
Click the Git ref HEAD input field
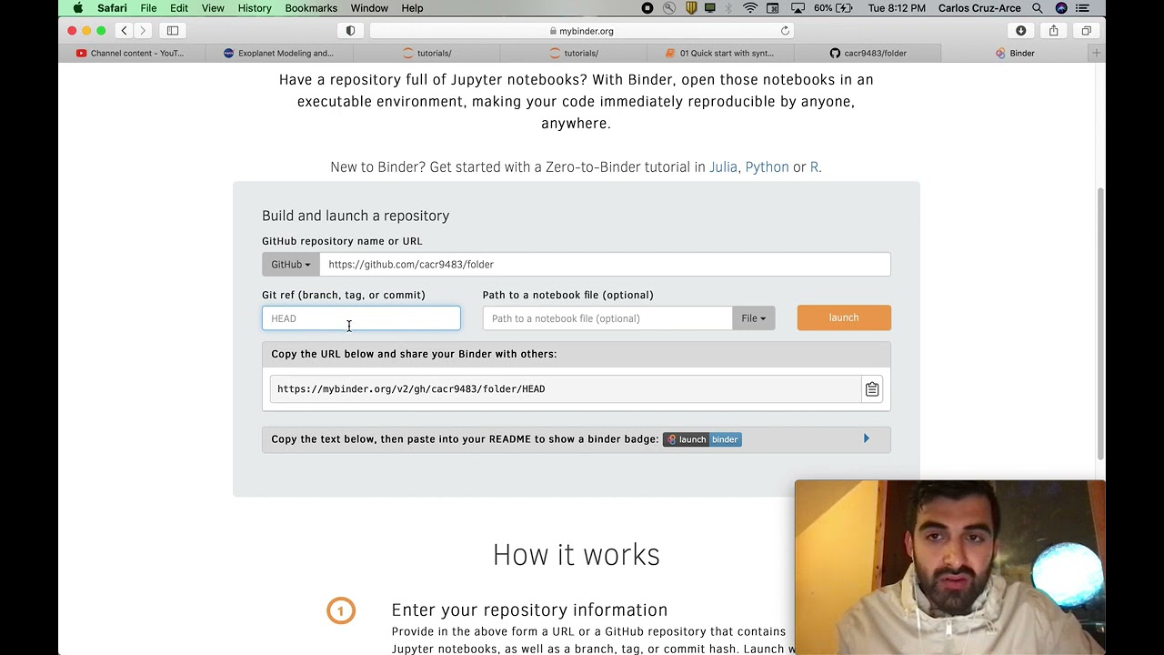click(x=361, y=318)
